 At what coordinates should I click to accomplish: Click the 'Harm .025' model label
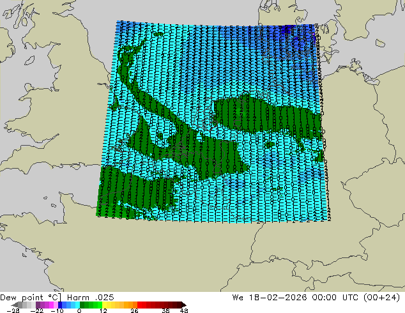click(91, 298)
